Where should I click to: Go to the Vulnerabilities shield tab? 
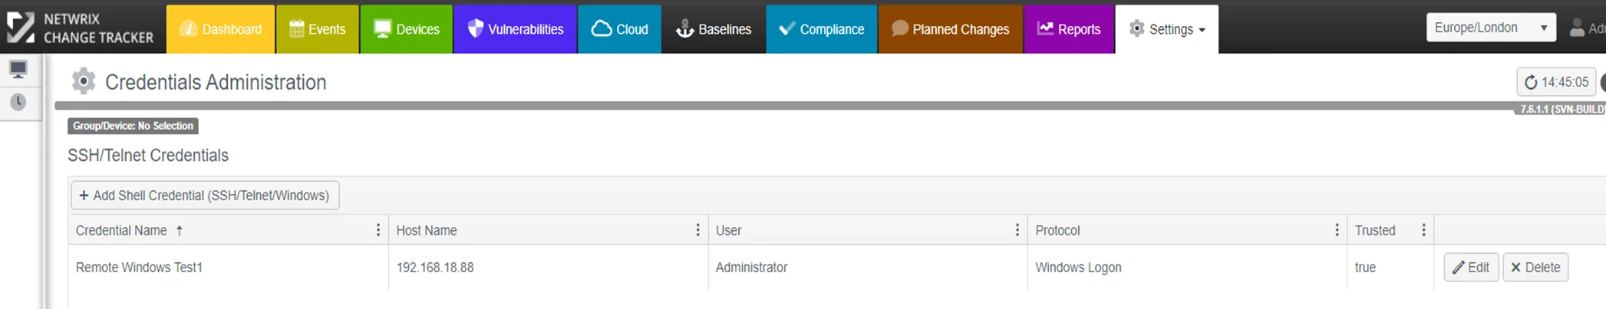tap(515, 29)
